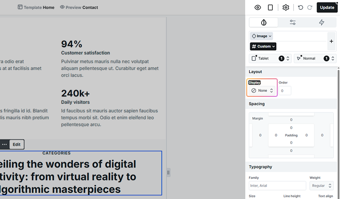This screenshot has width=340, height=199.
Task: Switch to the Style droplet tab
Action: point(263,22)
